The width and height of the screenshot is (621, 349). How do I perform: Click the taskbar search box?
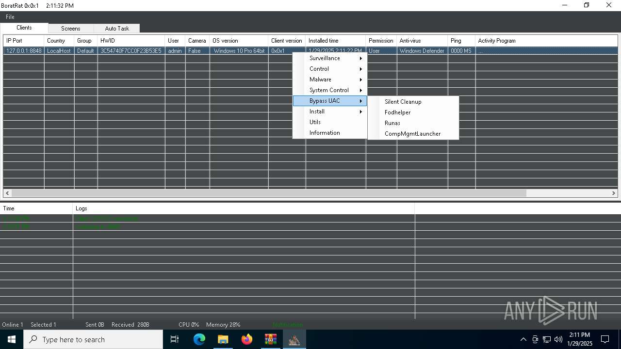click(x=93, y=339)
